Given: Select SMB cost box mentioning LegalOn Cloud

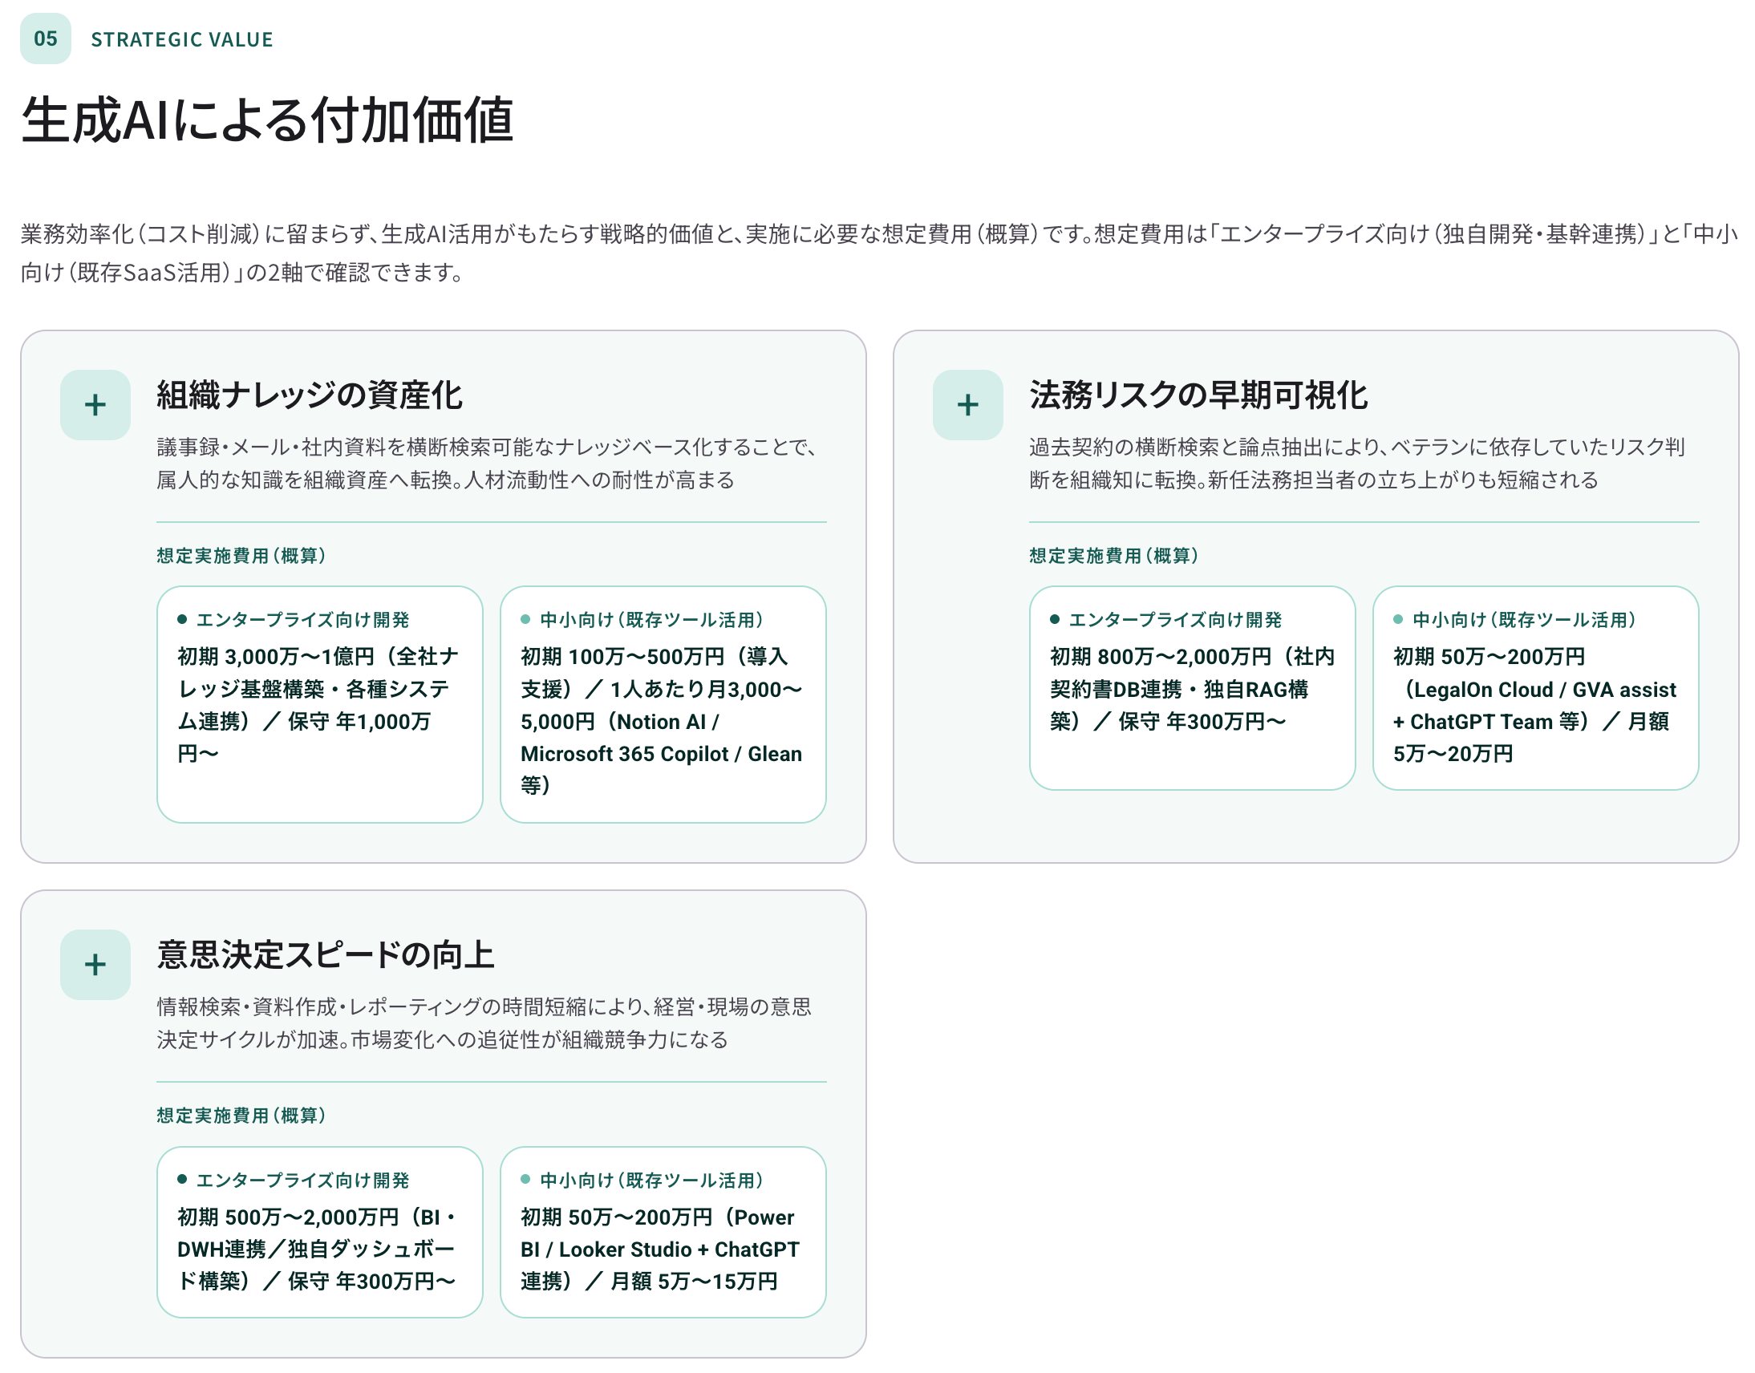Looking at the screenshot, I should point(1534,687).
